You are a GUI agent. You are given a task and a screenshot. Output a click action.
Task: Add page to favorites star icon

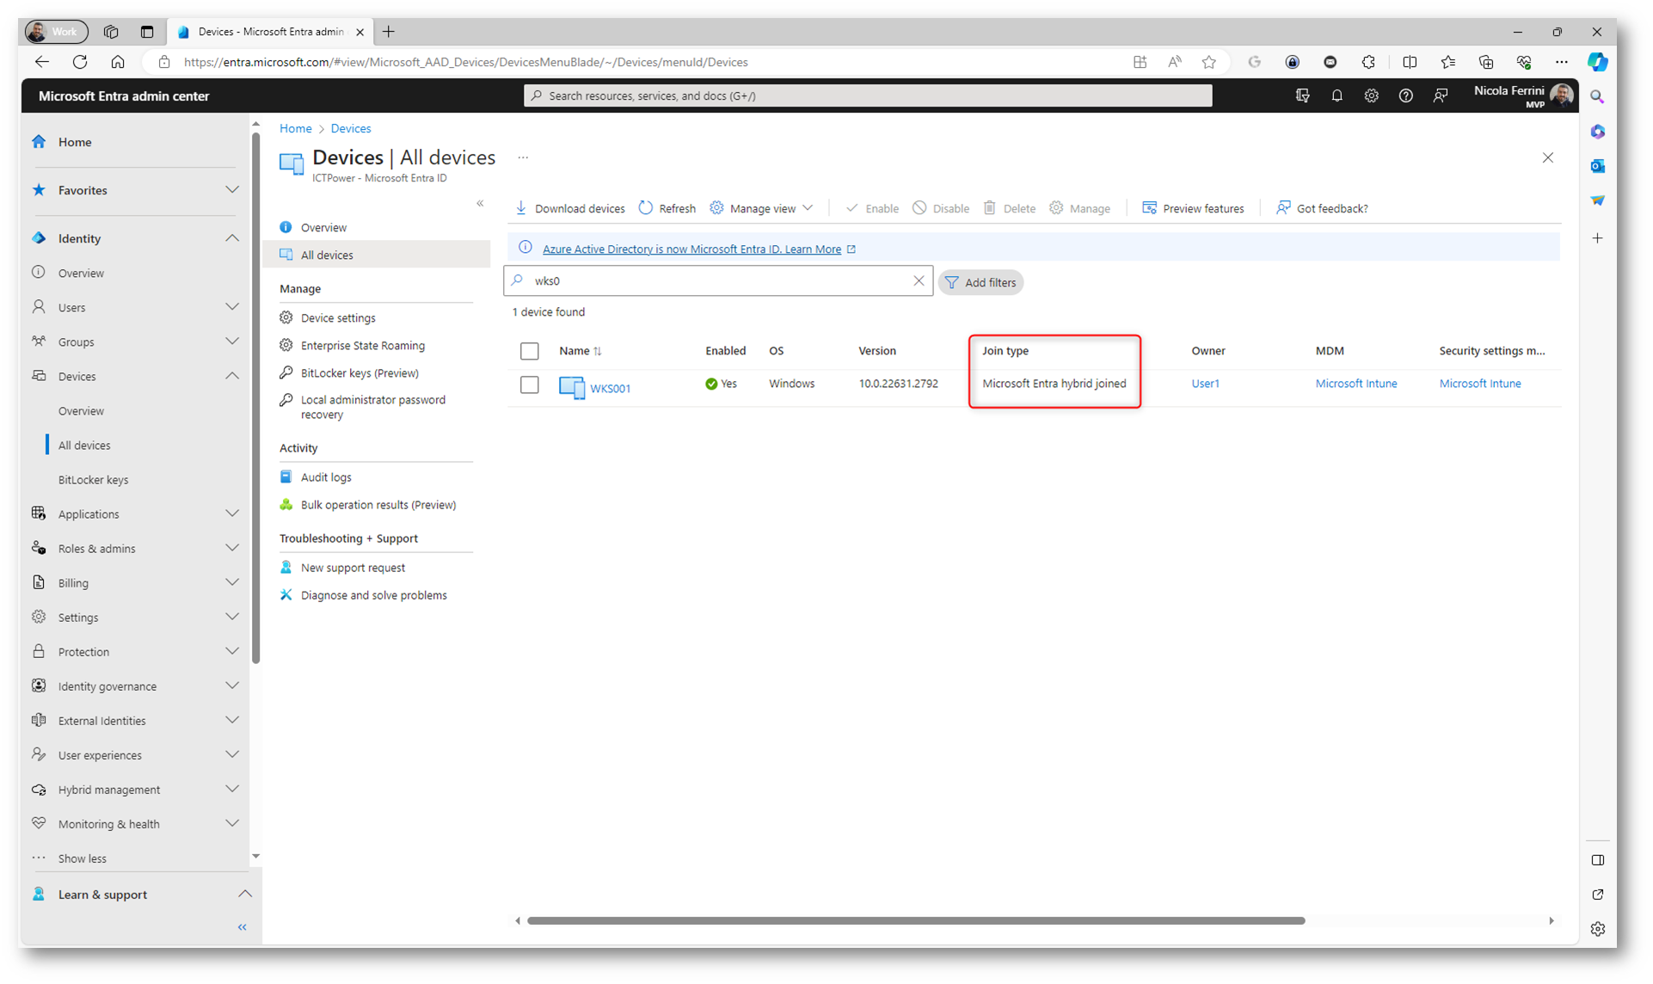click(1208, 62)
